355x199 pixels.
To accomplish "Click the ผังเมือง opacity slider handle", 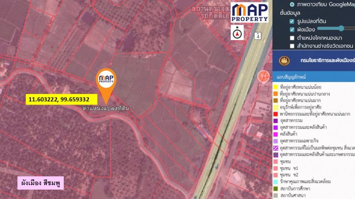I will 341,28.
